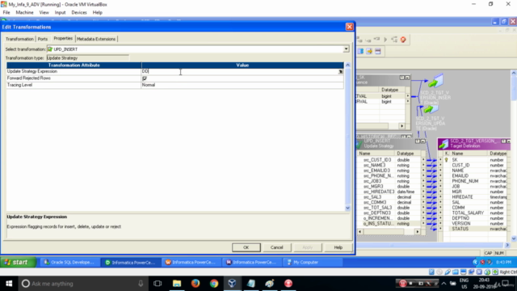This screenshot has height=291, width=517.
Task: Click the dialog Help button
Action: [338, 247]
